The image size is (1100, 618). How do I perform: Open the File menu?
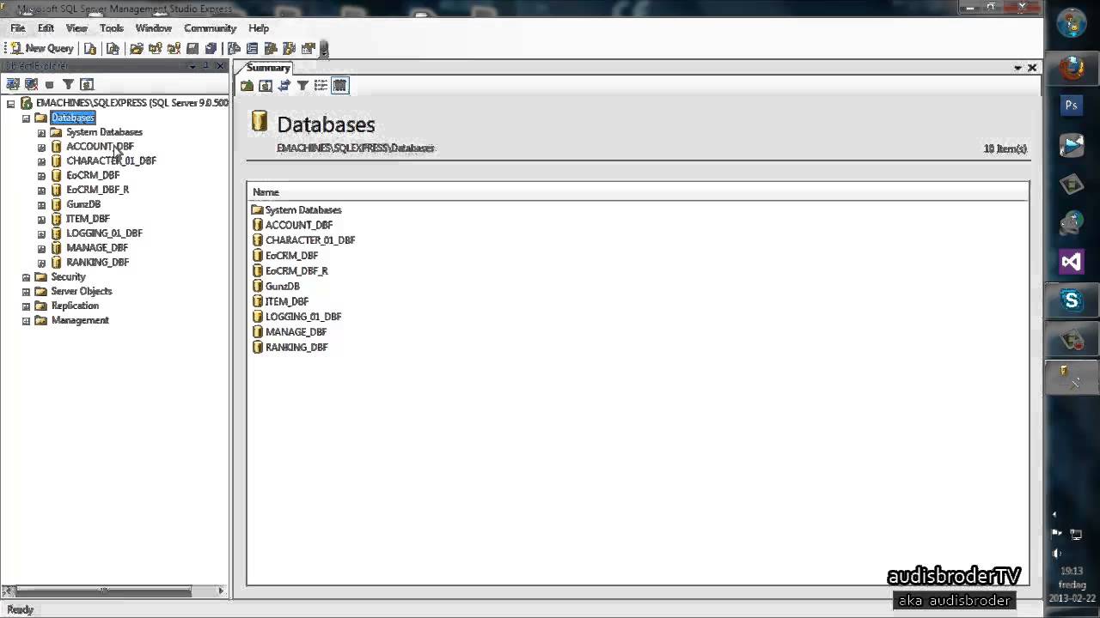click(17, 28)
